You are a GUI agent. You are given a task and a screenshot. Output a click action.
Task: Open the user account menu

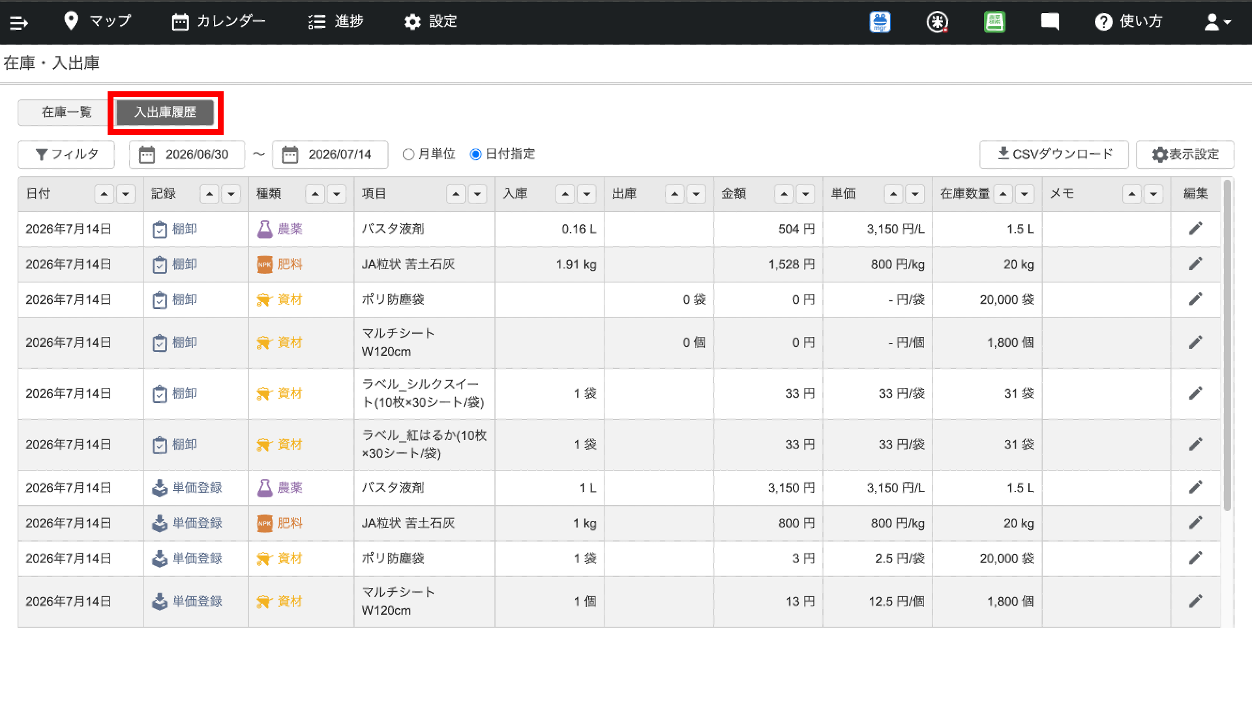point(1217,22)
